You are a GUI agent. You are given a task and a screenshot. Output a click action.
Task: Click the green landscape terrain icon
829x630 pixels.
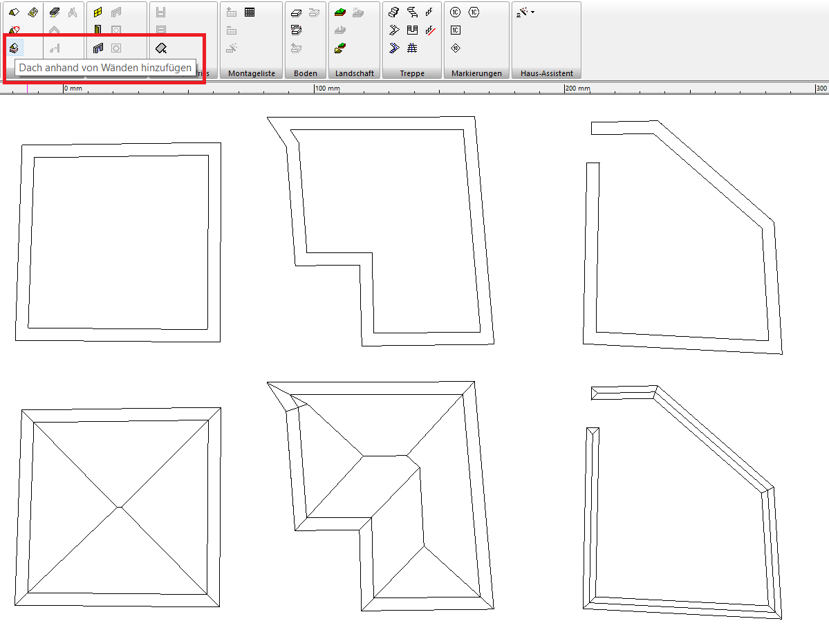[x=340, y=12]
